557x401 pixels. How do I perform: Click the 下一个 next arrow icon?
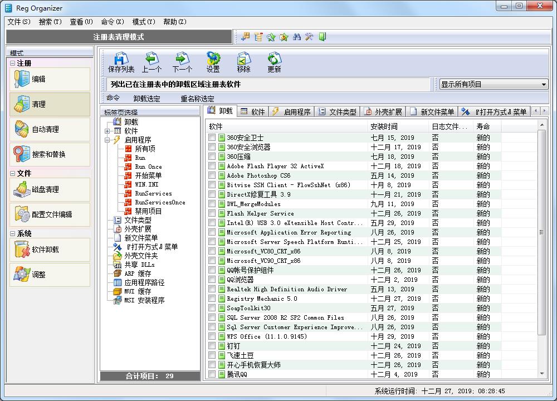(182, 59)
